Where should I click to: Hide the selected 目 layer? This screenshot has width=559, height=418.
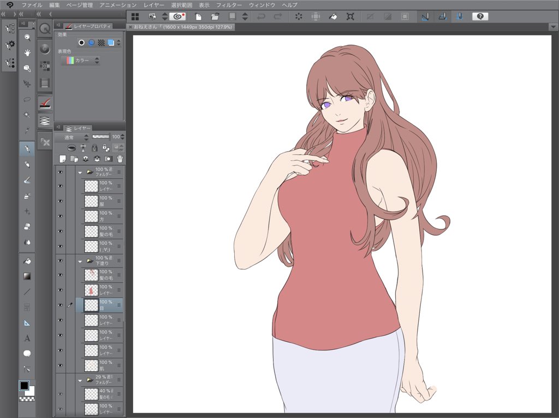[x=60, y=305]
